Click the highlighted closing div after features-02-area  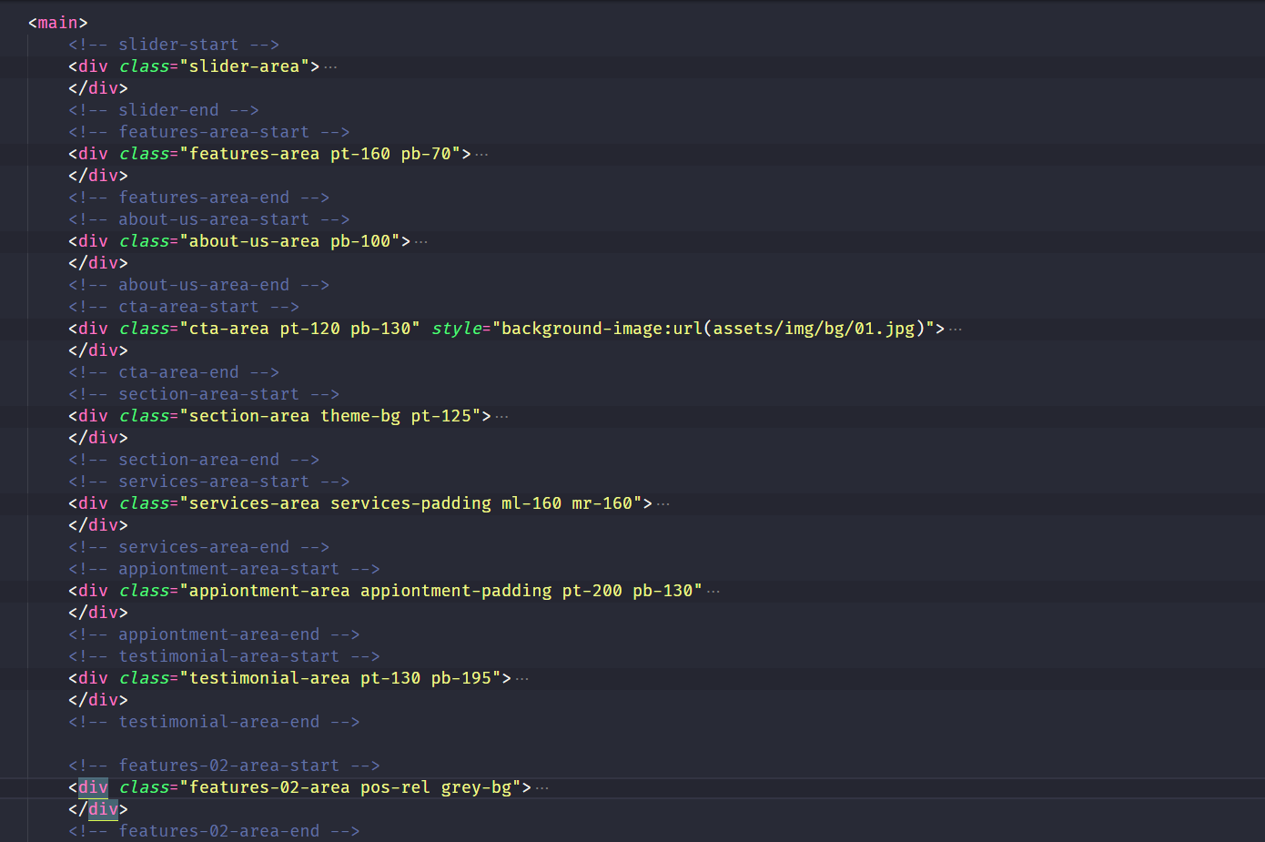(x=103, y=809)
